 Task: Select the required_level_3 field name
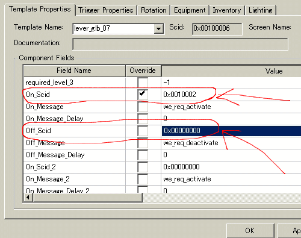[x=49, y=83]
